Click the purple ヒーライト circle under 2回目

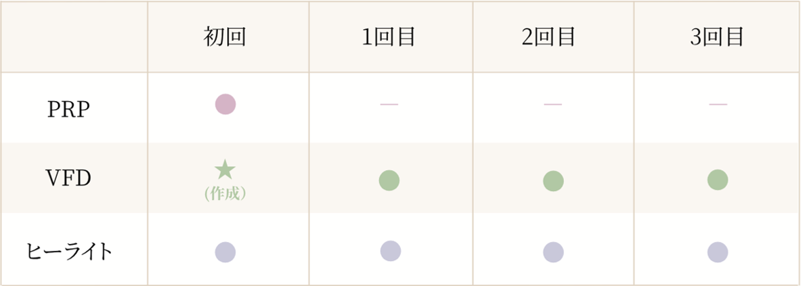pyautogui.click(x=553, y=252)
